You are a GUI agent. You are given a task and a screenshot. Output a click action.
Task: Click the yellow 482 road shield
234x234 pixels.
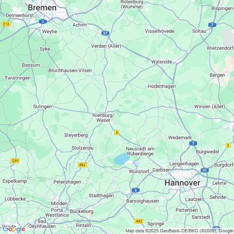point(82,165)
